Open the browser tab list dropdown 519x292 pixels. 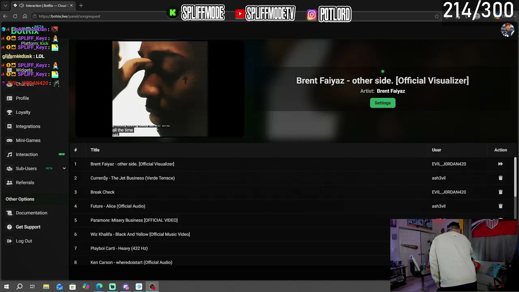[x=5, y=5]
